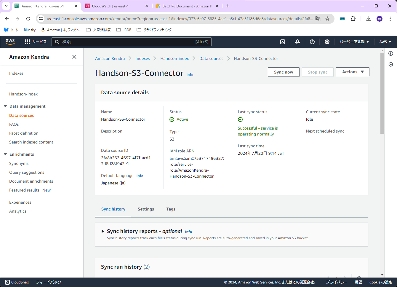
Task: Click the translate page icon in the address bar
Action: tap(318, 19)
